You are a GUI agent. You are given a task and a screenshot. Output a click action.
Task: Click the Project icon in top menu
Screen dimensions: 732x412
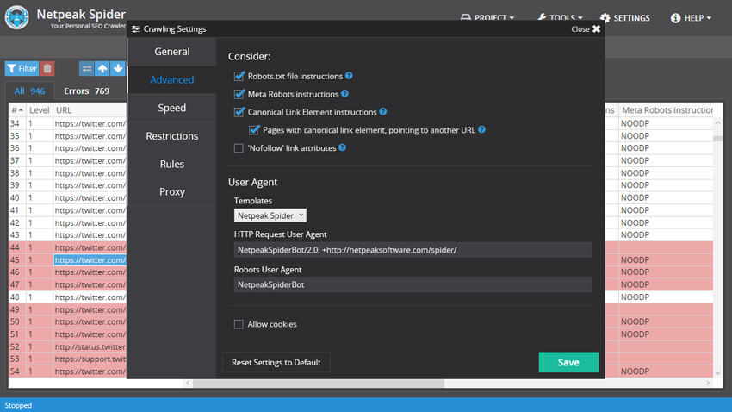coord(465,17)
